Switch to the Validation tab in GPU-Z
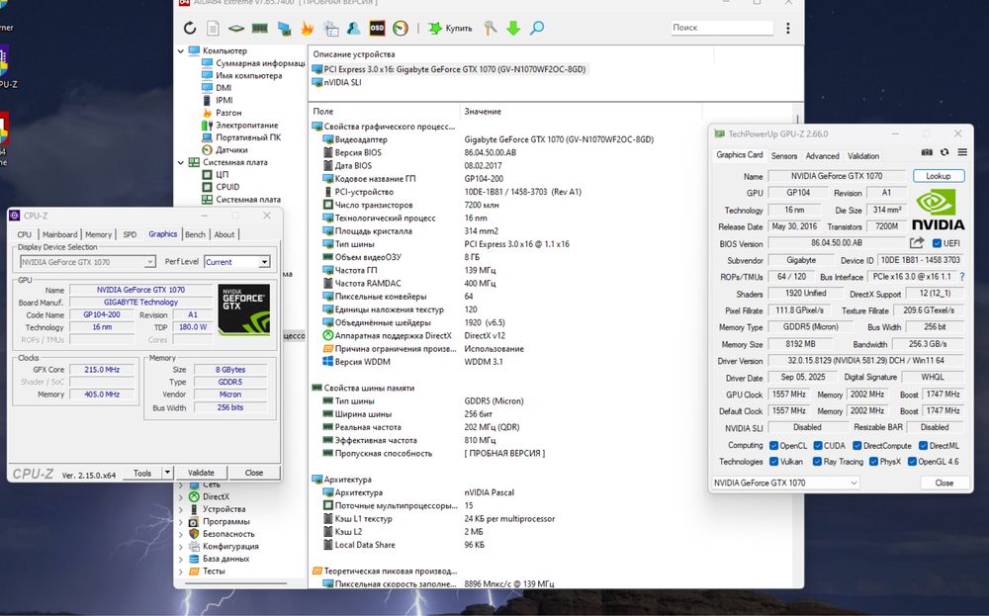989x616 pixels. point(862,156)
